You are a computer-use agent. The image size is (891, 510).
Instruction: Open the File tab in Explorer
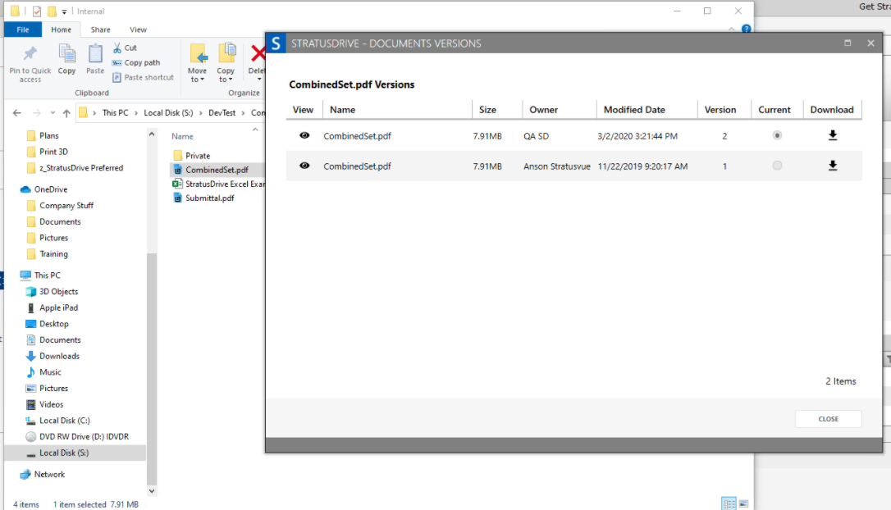click(x=23, y=30)
